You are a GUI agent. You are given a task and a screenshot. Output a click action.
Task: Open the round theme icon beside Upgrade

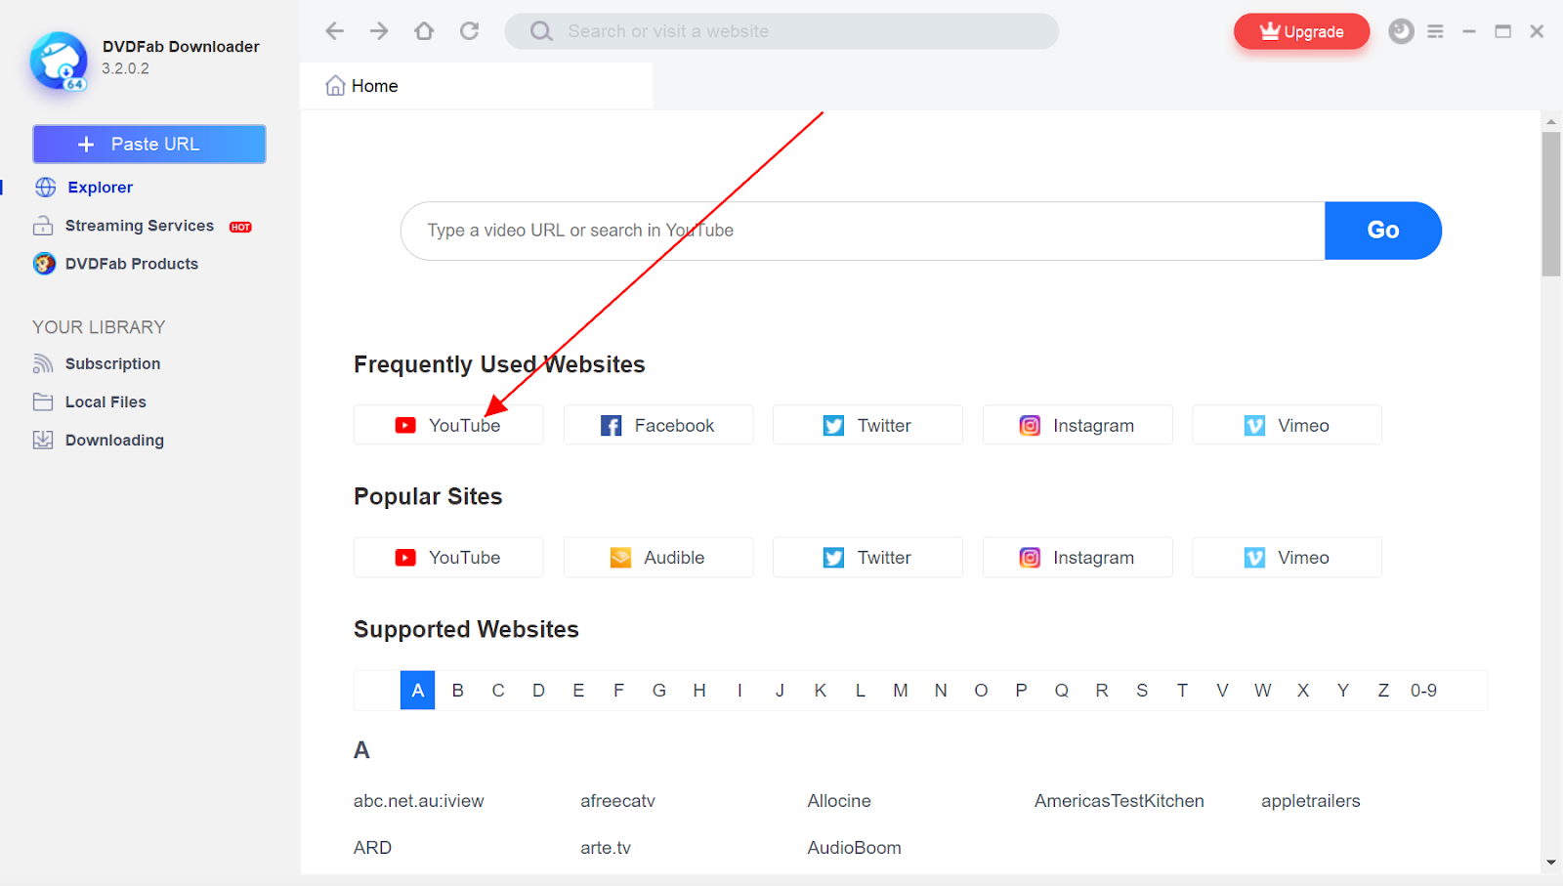1401,31
